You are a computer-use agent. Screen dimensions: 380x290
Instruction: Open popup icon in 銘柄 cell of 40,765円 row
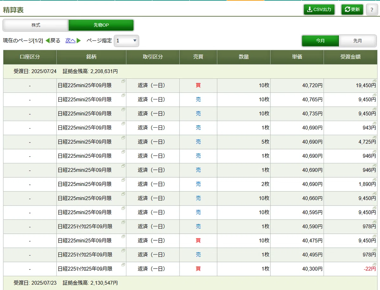123,95
